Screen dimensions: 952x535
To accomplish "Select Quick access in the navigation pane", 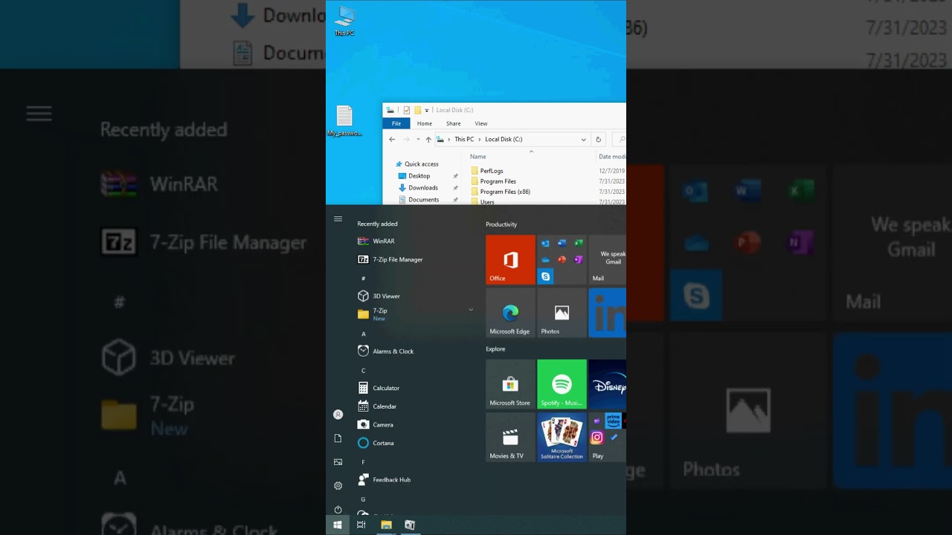I will coord(422,164).
